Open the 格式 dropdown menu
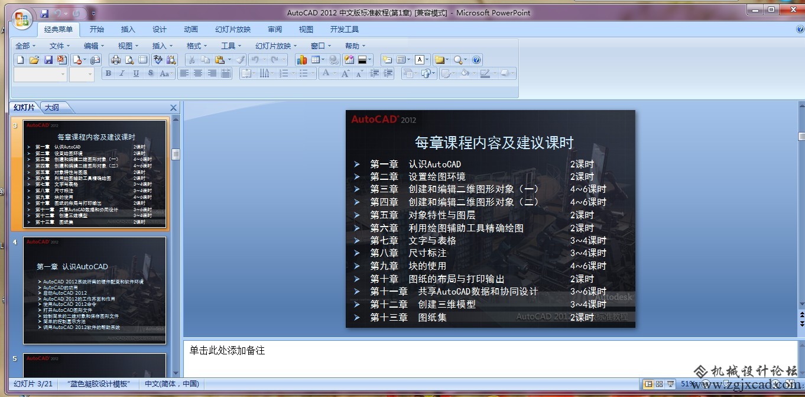The height and width of the screenshot is (397, 805). 197,46
